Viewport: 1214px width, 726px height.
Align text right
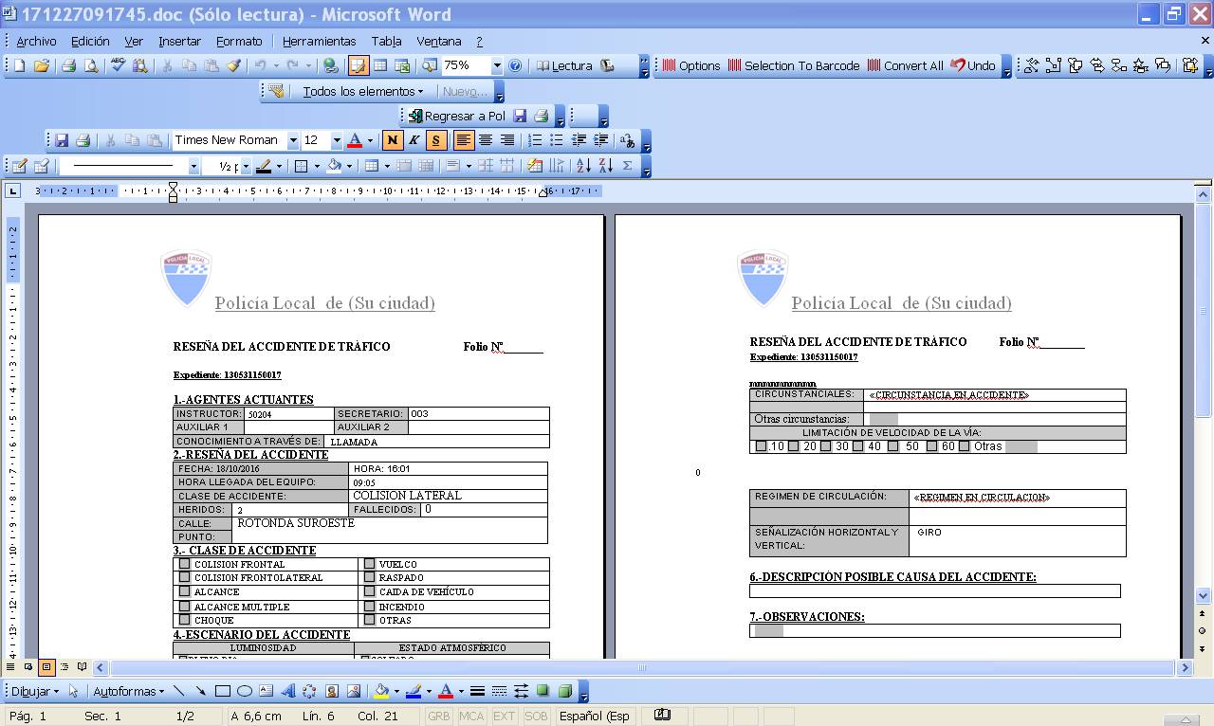tap(506, 140)
